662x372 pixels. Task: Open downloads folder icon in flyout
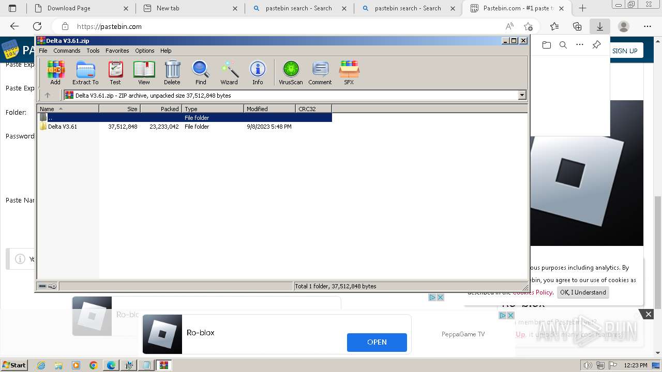coord(547,45)
